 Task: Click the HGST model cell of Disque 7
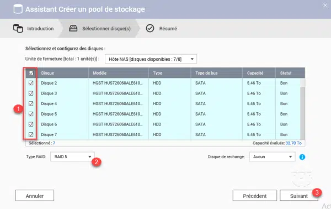[x=118, y=134]
